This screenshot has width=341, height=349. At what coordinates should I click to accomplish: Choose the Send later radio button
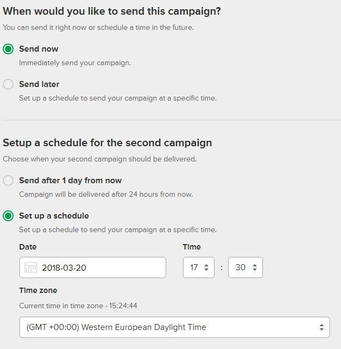pyautogui.click(x=8, y=84)
